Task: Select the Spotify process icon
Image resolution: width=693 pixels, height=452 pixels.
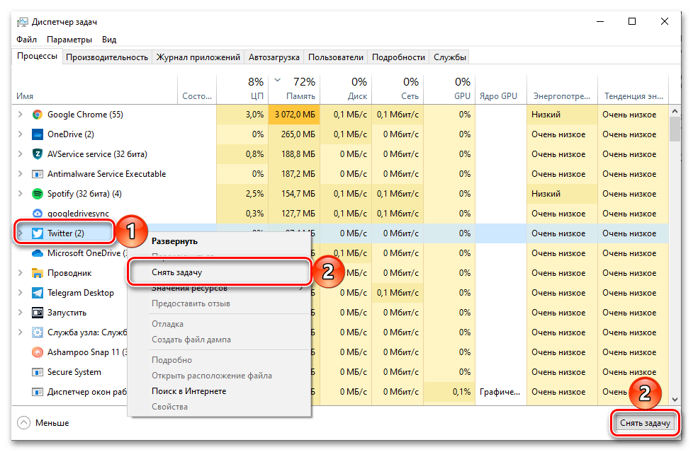Action: pos(38,194)
